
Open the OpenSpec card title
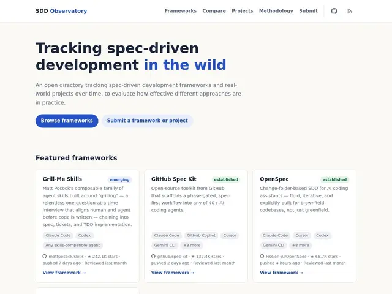pos(274,179)
